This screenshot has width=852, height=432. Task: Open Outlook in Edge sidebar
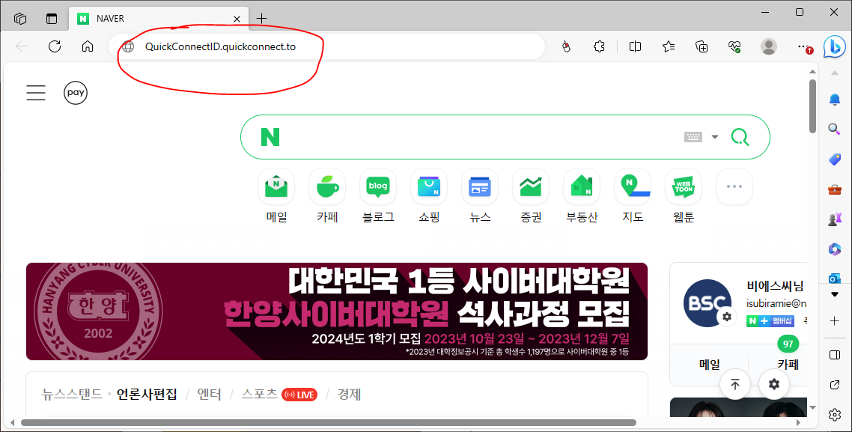(835, 279)
